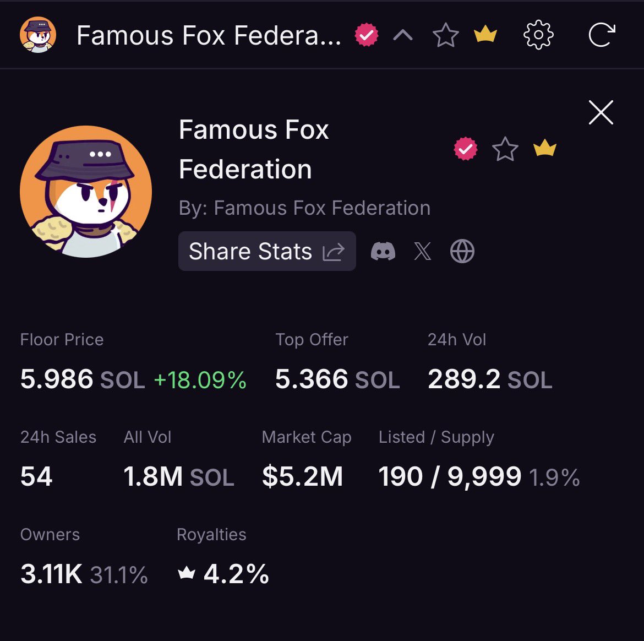Open the settings gear icon
Image resolution: width=644 pixels, height=641 pixels.
pyautogui.click(x=538, y=36)
